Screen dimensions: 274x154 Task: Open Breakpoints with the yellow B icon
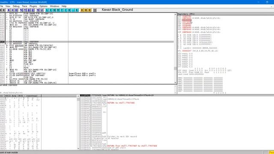point(82,10)
